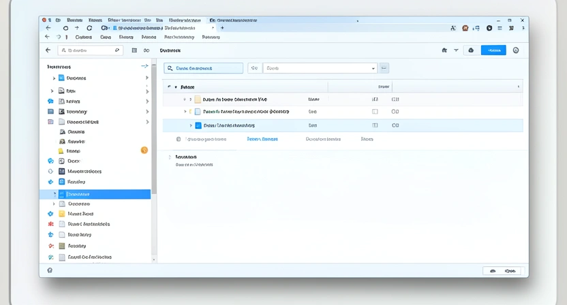Image resolution: width=567 pixels, height=305 pixels.
Task: Toggle the checkbox in the first folder row
Action: (x=375, y=99)
